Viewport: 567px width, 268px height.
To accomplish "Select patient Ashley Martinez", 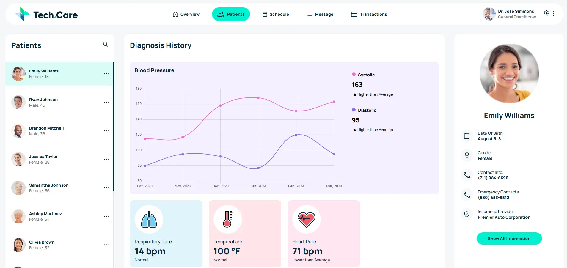I will (x=59, y=216).
